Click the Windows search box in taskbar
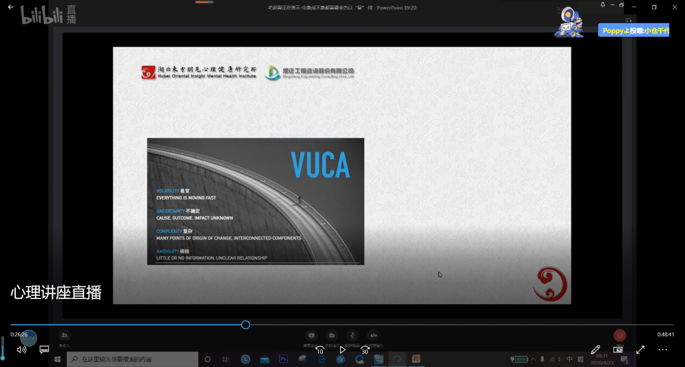This screenshot has height=367, width=685. [x=132, y=359]
